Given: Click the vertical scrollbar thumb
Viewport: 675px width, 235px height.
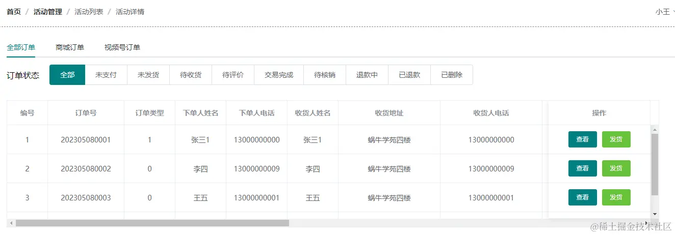Looking at the screenshot, I should point(655,165).
